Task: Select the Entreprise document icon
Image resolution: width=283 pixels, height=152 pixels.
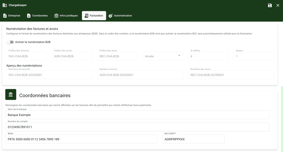Action: (x=4, y=15)
